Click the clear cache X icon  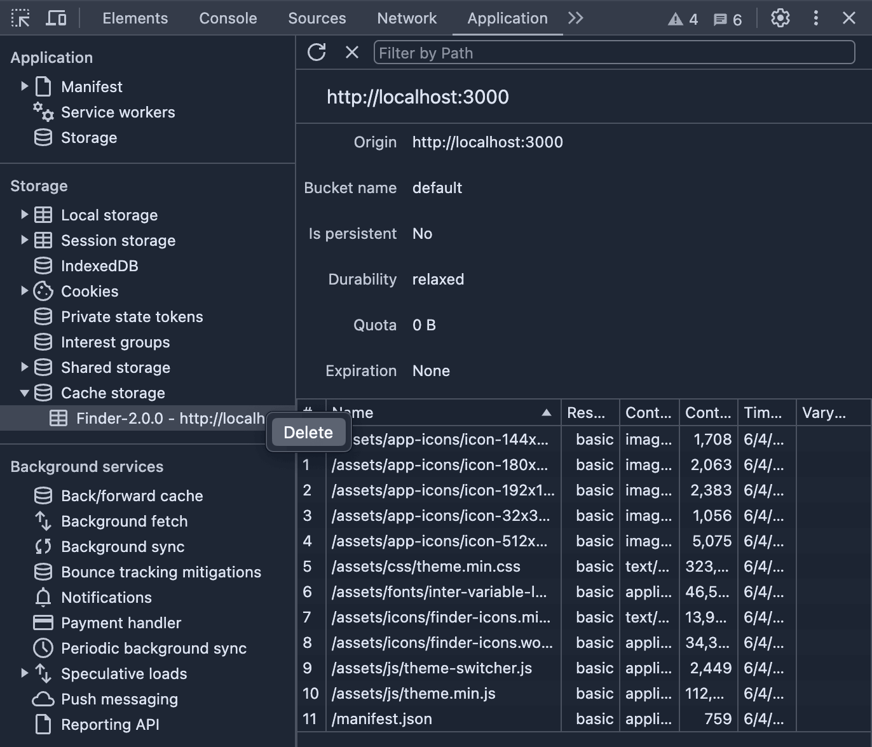tap(352, 52)
